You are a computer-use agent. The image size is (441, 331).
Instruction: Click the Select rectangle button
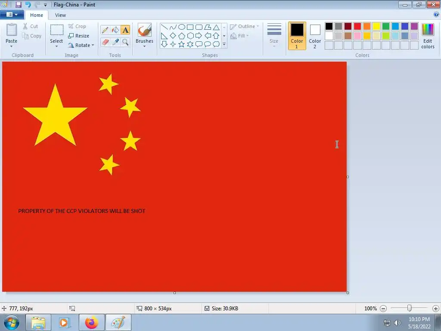[x=56, y=30]
